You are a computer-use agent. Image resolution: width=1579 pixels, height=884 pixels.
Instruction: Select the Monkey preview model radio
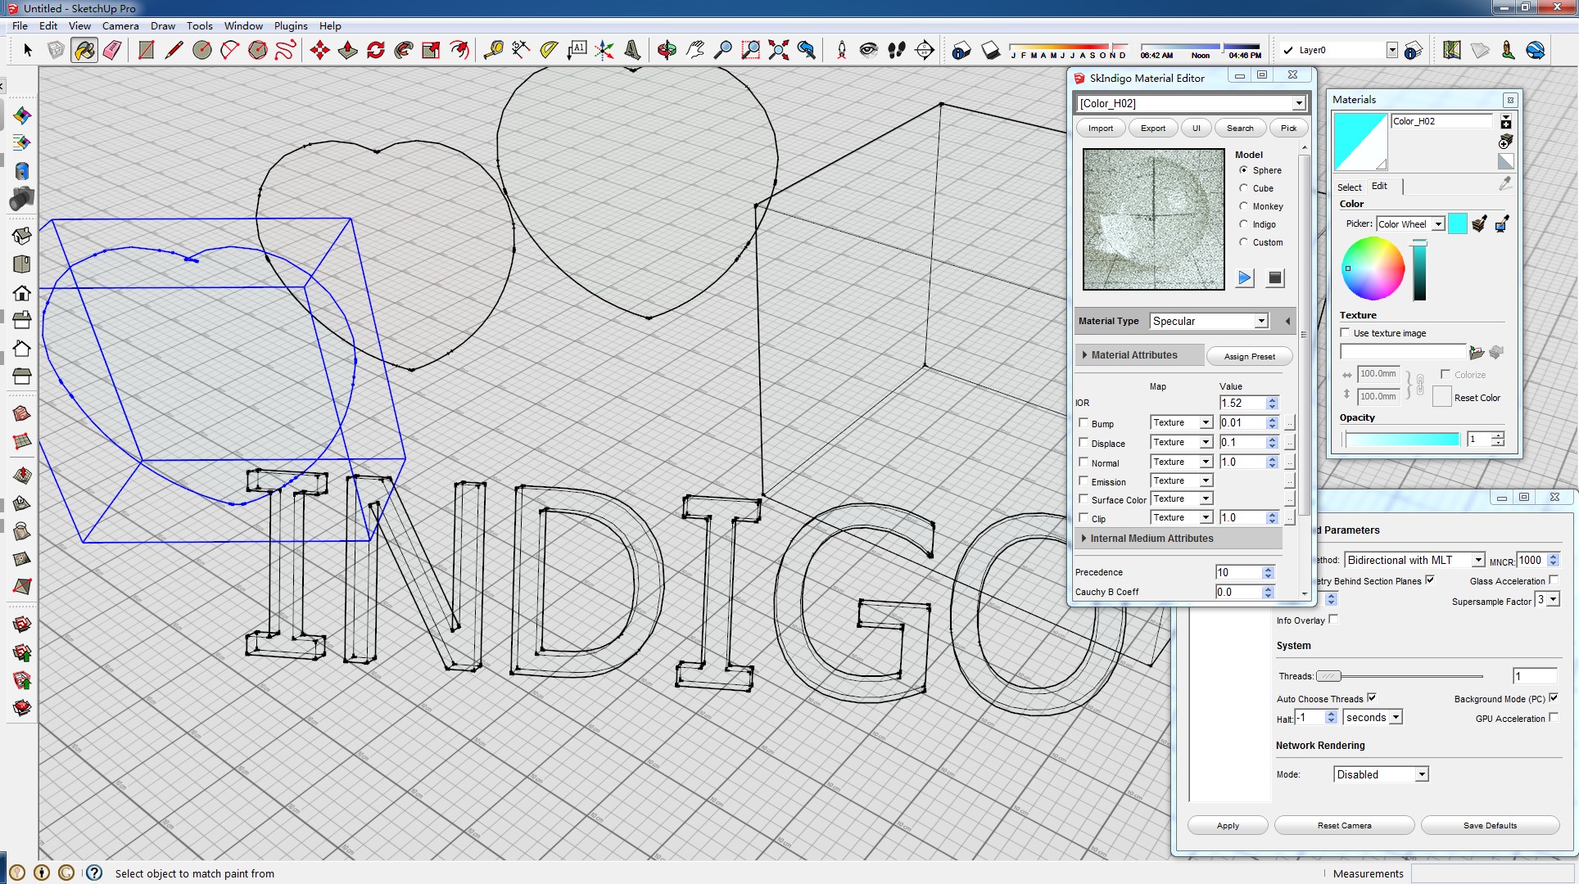tap(1243, 206)
